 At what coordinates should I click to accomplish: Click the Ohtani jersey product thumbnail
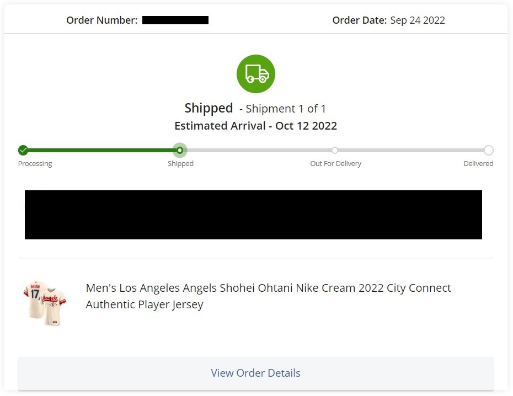coord(45,303)
